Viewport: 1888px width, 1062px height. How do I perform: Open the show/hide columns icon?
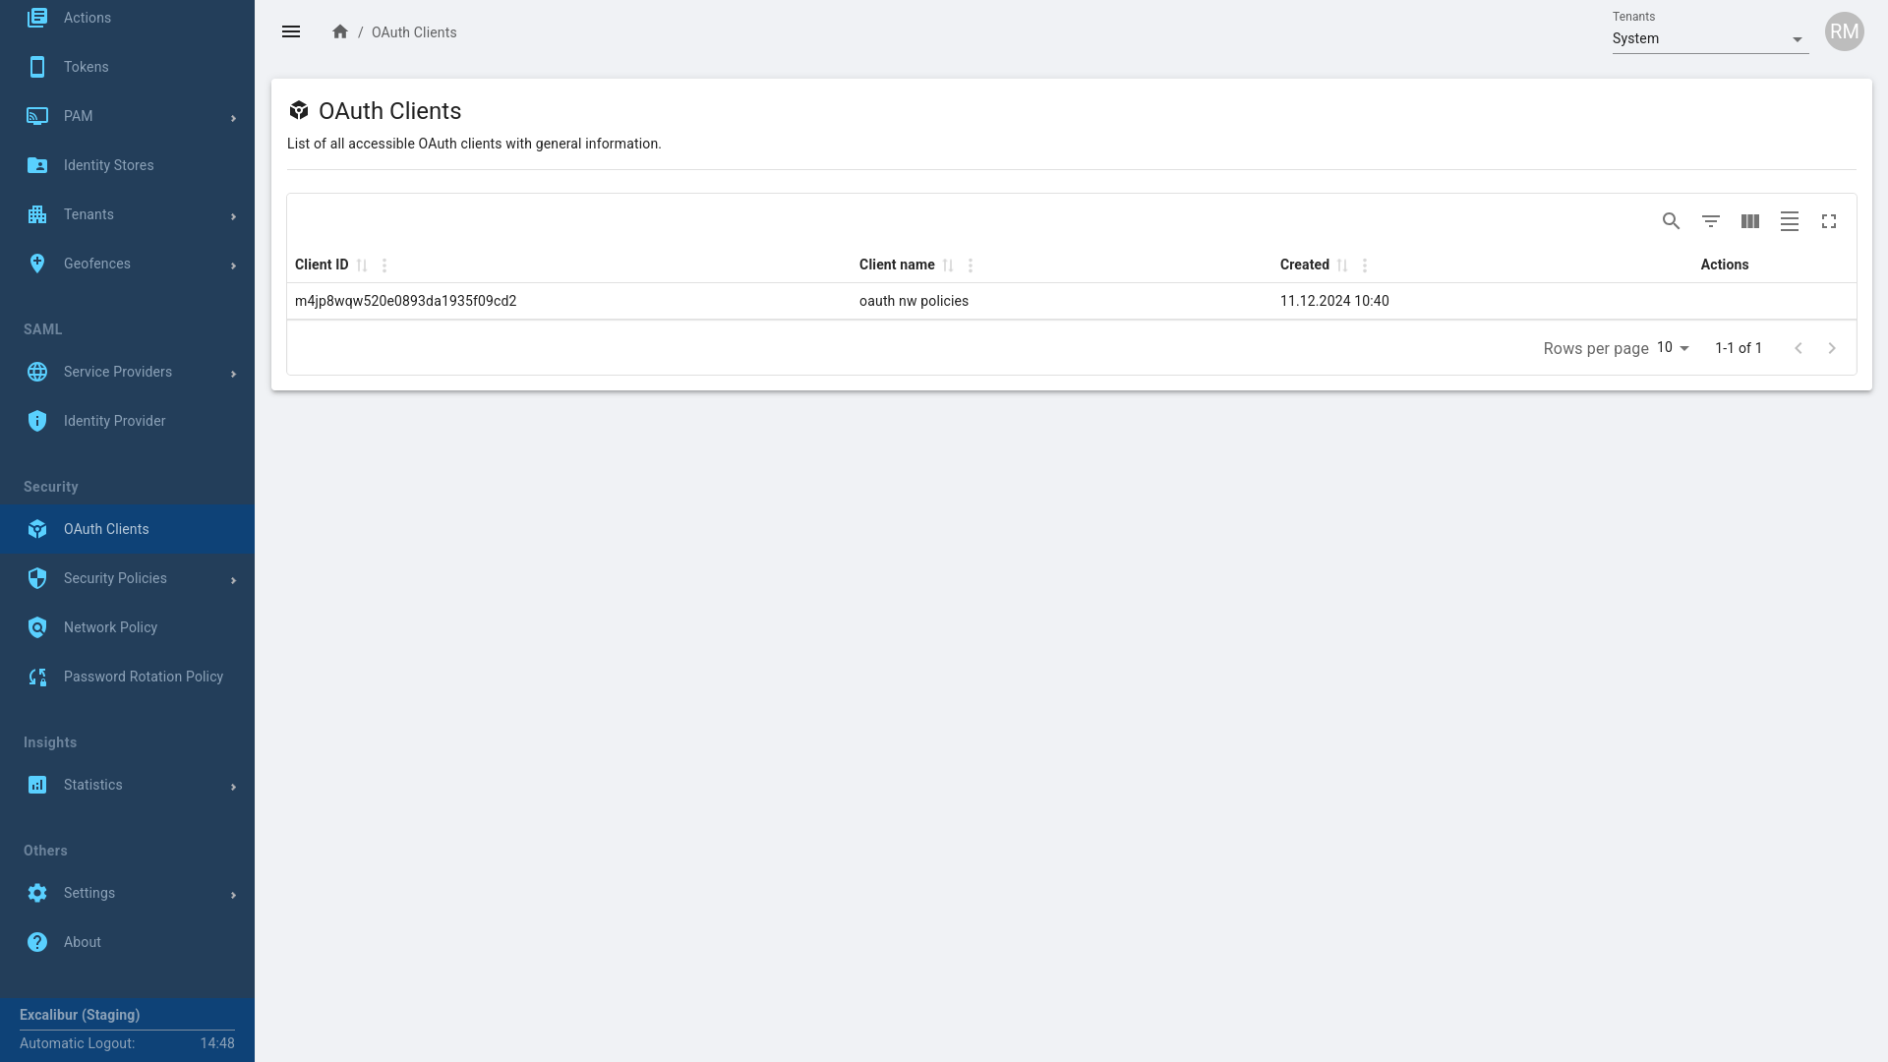click(1749, 221)
